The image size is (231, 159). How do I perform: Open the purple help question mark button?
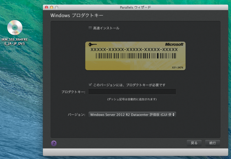(x=54, y=143)
